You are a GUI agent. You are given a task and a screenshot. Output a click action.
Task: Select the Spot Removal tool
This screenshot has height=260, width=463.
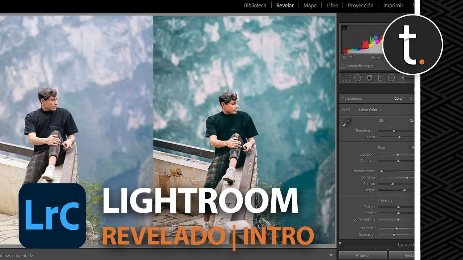point(358,78)
